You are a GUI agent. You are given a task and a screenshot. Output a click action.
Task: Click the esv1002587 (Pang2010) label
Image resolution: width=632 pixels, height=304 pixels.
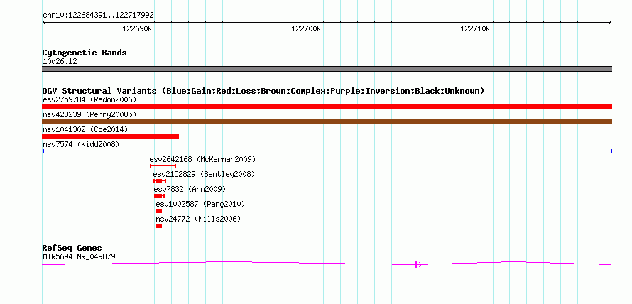click(x=200, y=204)
